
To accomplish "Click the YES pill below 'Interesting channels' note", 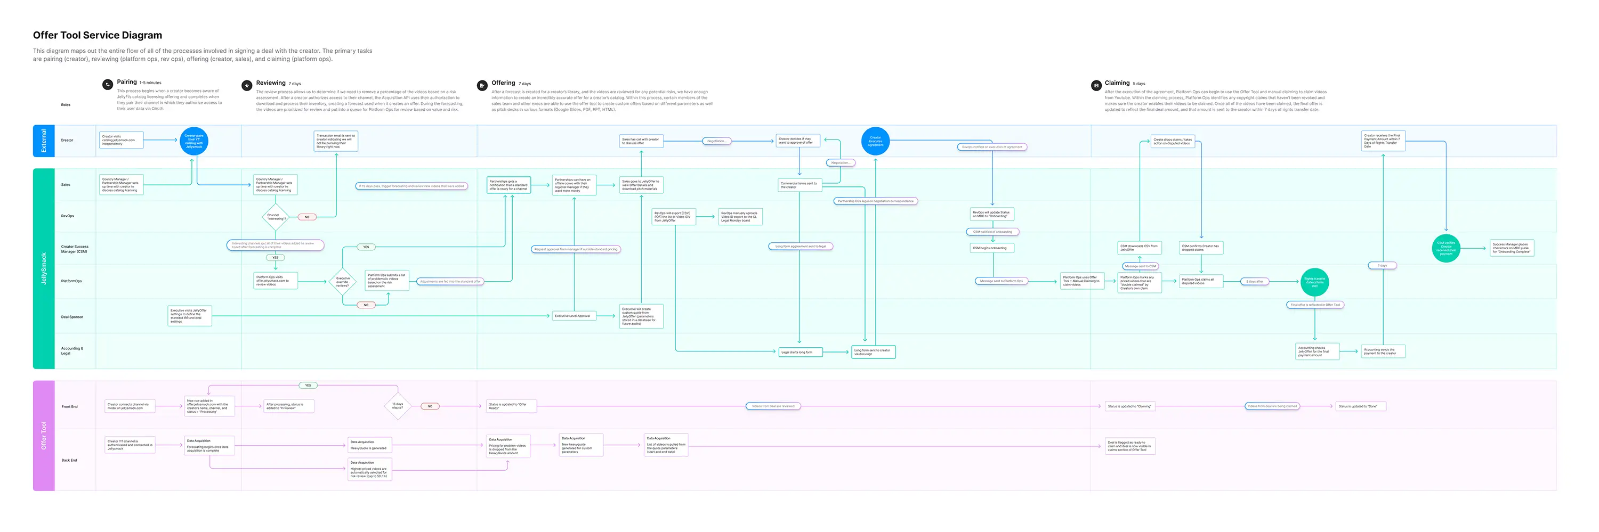I will 275,257.
